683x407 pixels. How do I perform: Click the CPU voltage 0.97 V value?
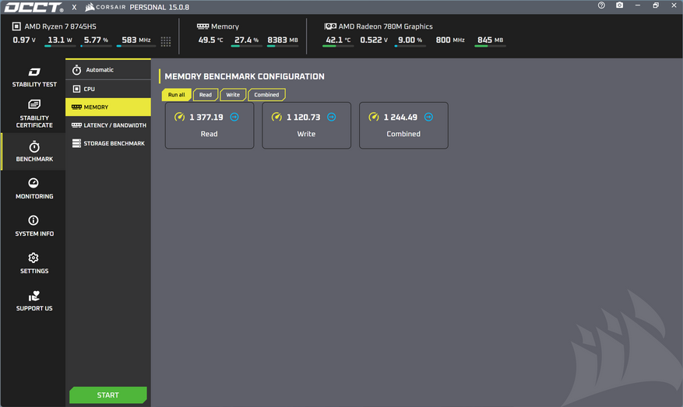(24, 40)
